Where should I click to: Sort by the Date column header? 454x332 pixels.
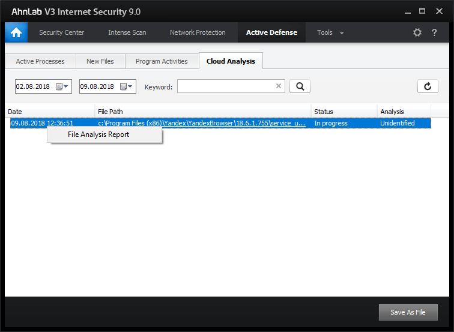[50, 112]
